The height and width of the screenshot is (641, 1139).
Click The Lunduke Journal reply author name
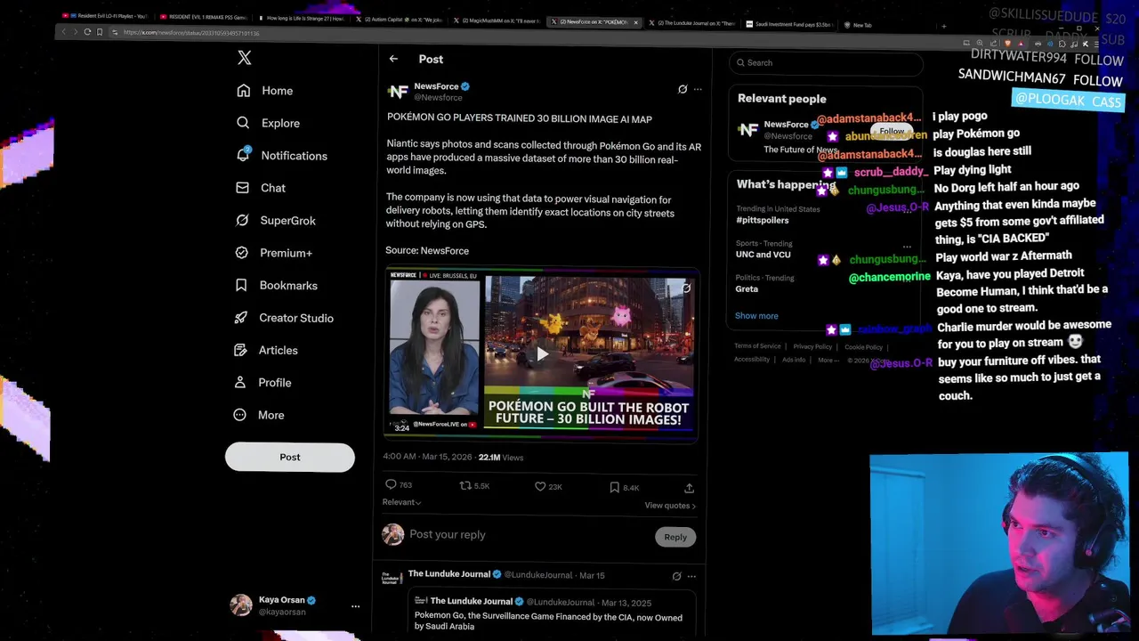click(x=448, y=575)
